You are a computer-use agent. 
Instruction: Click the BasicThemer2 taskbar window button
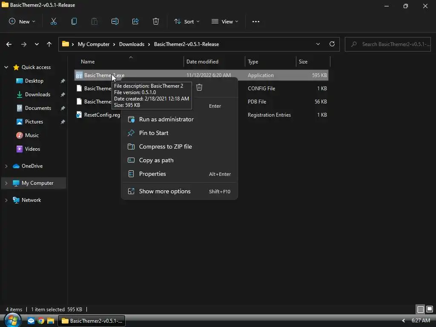pyautogui.click(x=92, y=321)
